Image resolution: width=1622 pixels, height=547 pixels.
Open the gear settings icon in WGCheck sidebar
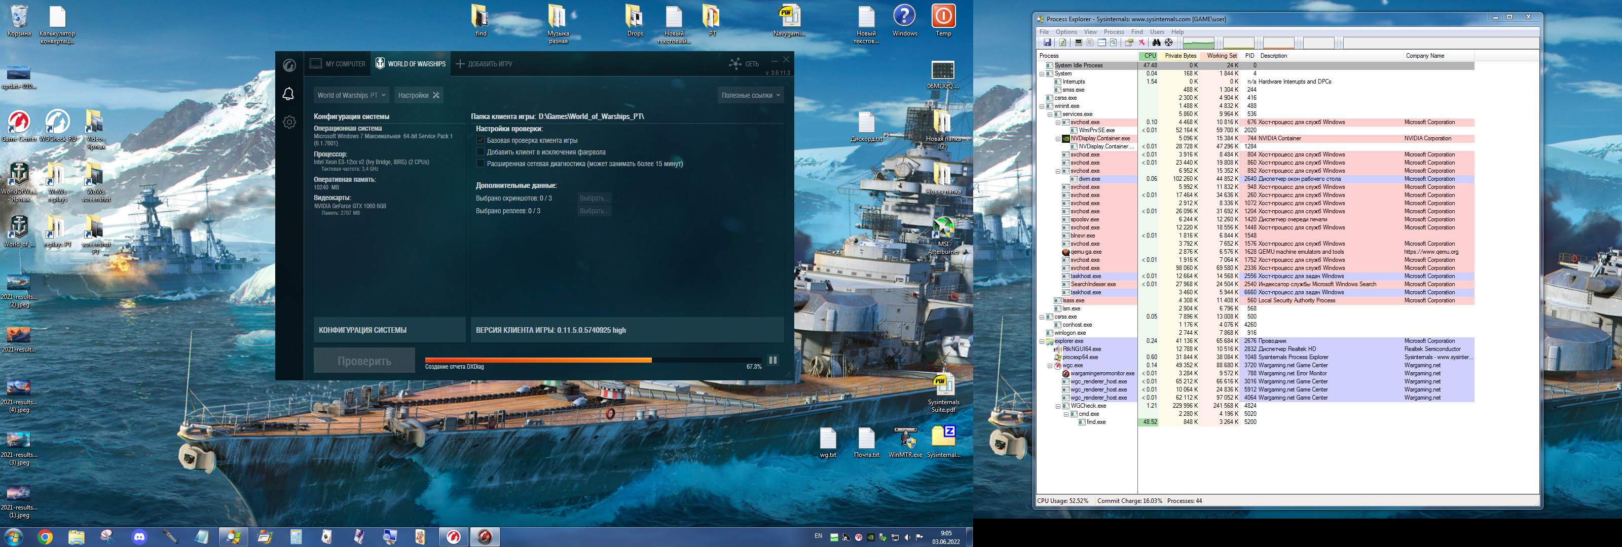[x=289, y=122]
